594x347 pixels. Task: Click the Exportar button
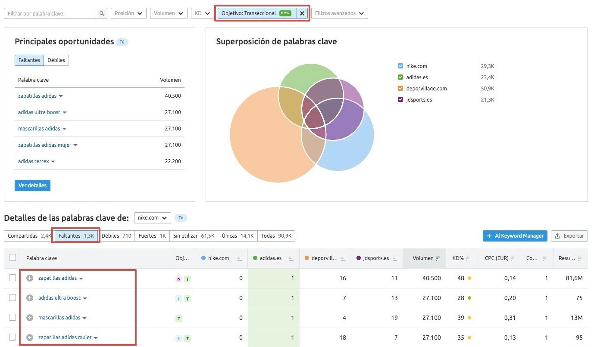click(569, 236)
